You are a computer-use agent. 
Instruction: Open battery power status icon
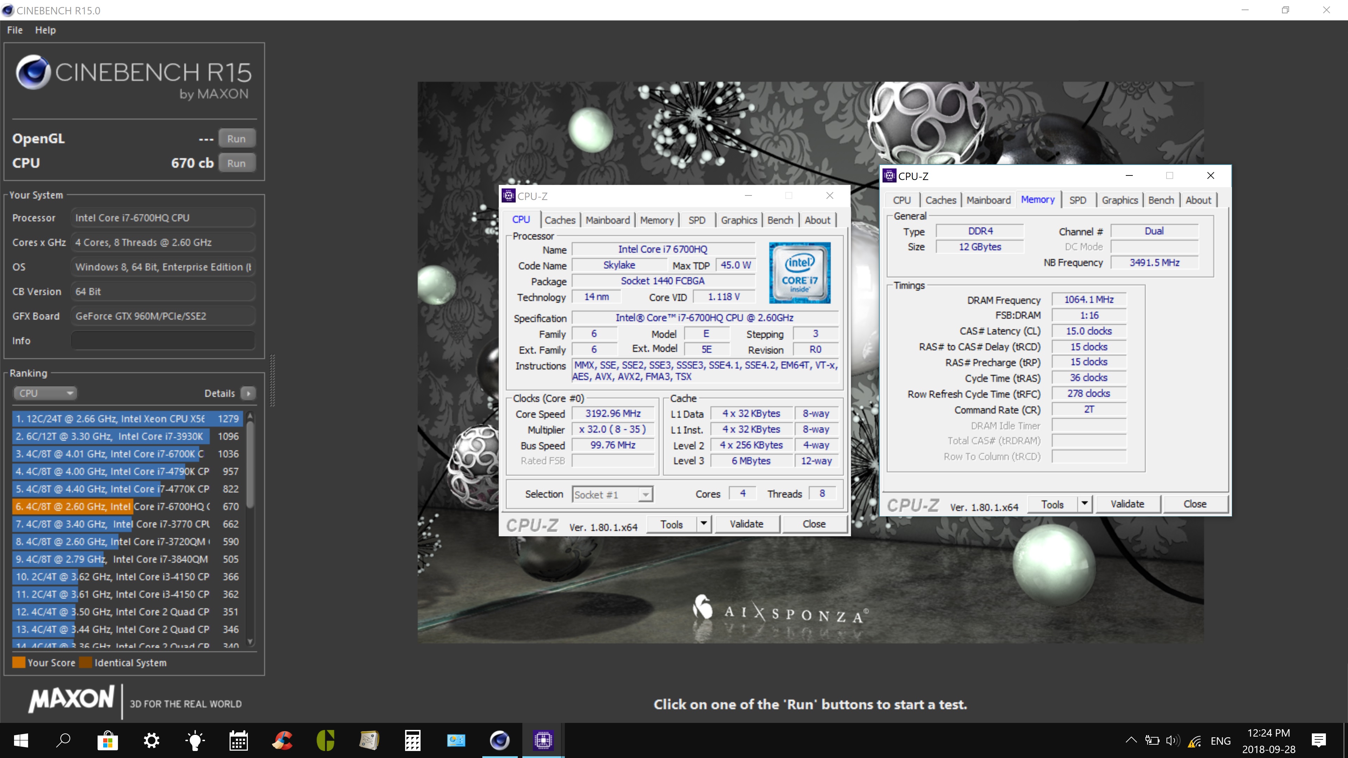[1152, 740]
